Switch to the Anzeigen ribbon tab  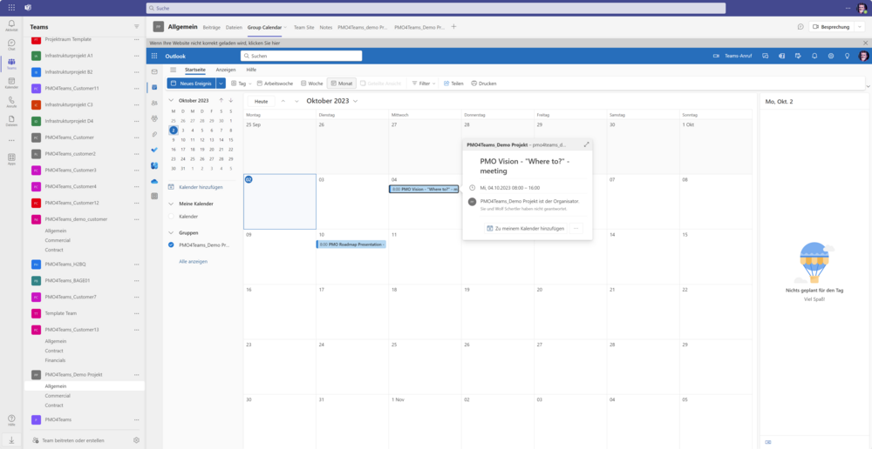tap(226, 70)
